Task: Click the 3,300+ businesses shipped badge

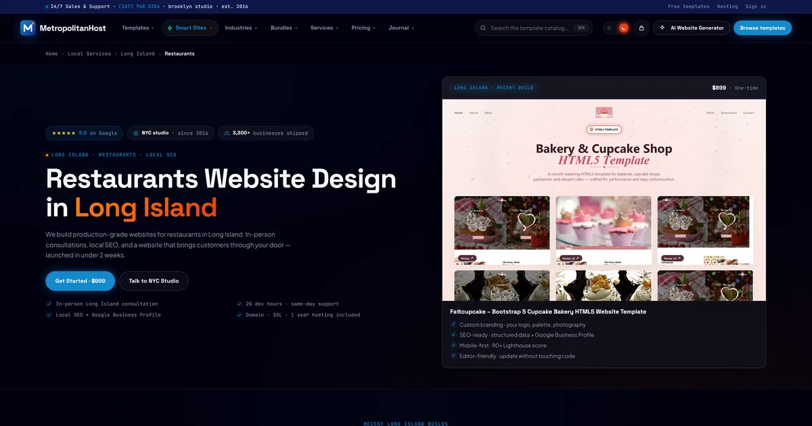Action: tap(265, 133)
